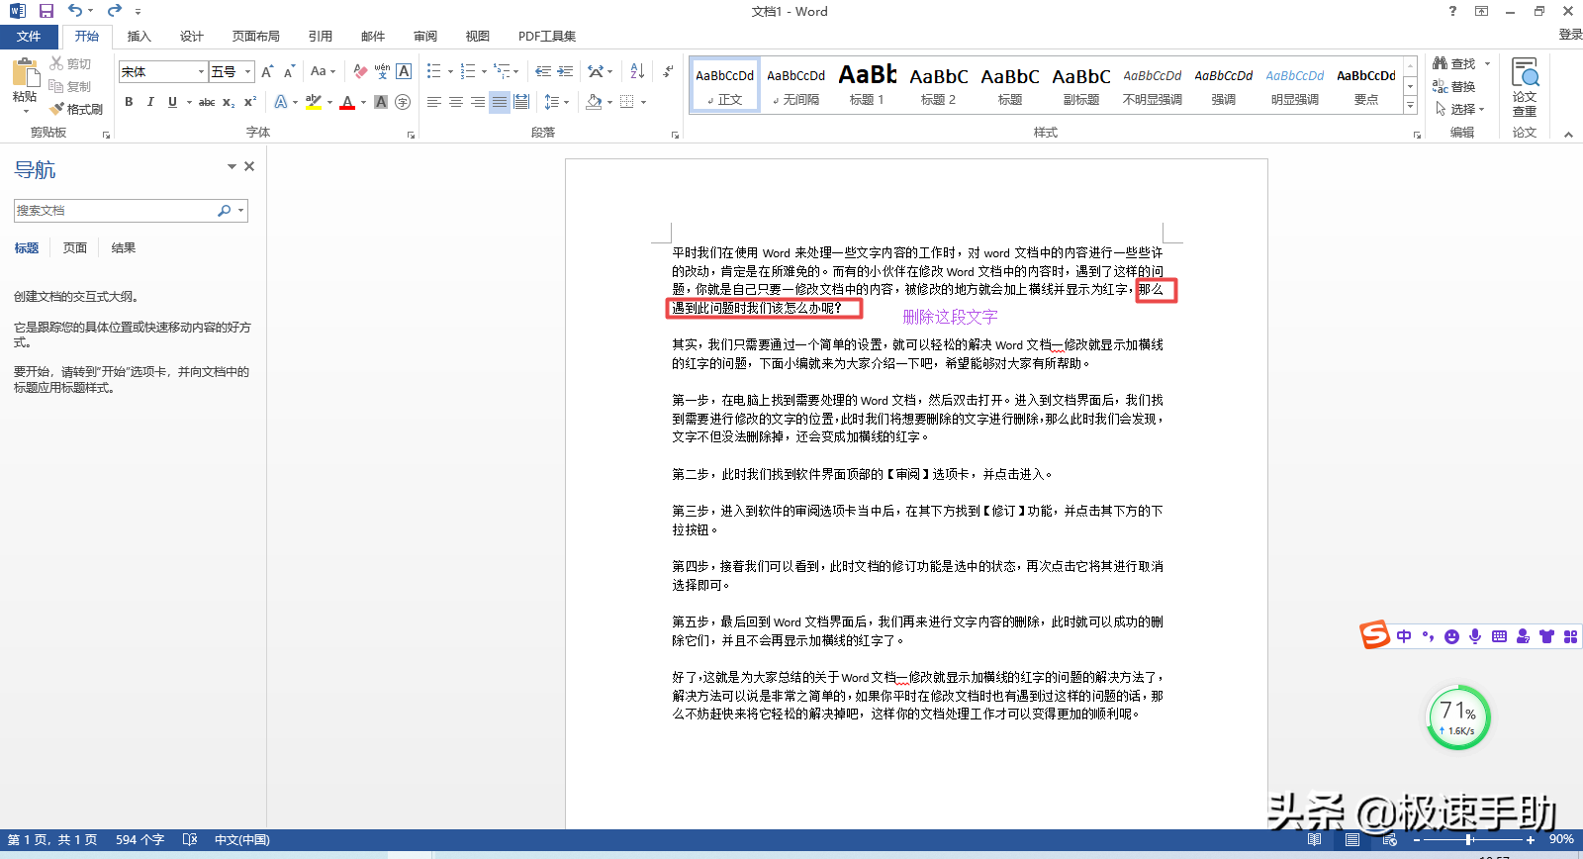Viewport: 1583px width, 859px height.
Task: Switch to print layout view in status bar
Action: tap(1351, 839)
